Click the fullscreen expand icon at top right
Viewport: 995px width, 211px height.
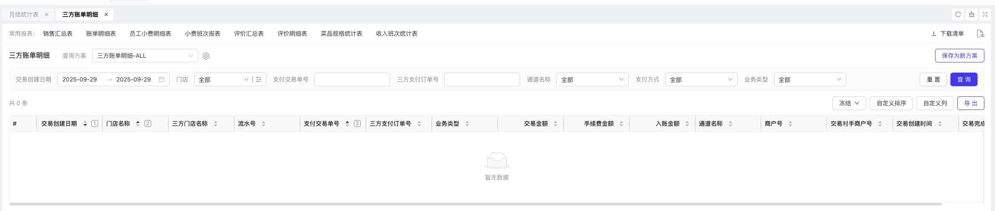pyautogui.click(x=985, y=14)
